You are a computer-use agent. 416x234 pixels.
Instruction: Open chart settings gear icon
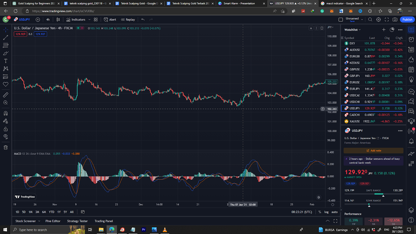379,19
